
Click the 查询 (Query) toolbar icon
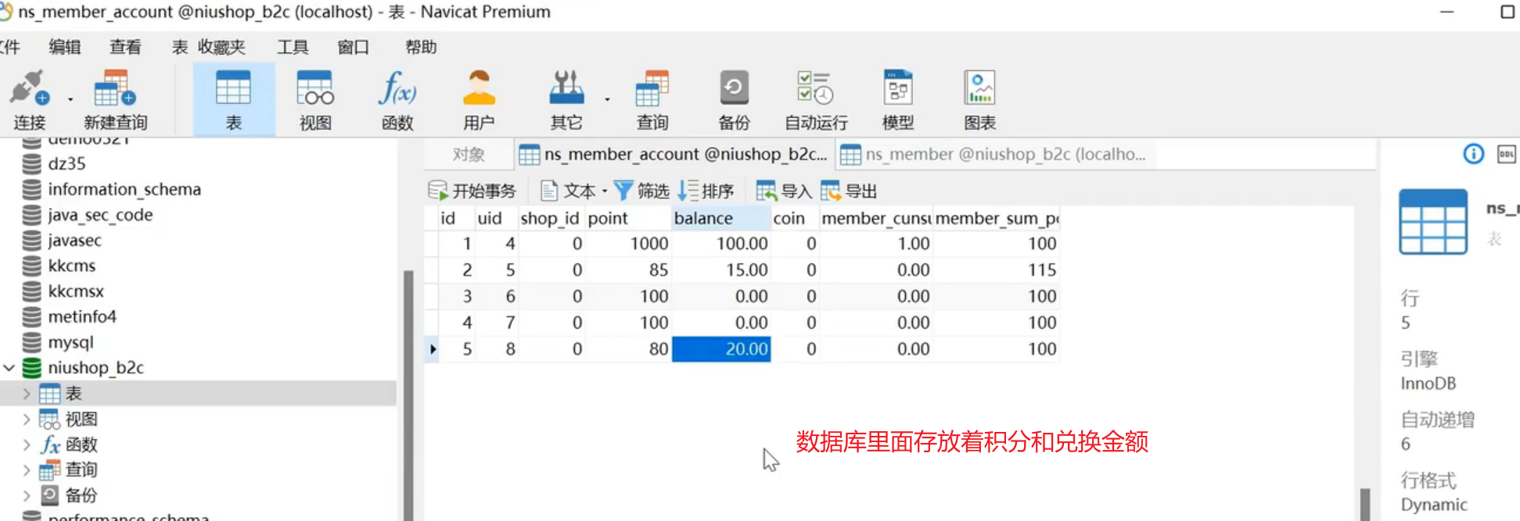tap(652, 99)
